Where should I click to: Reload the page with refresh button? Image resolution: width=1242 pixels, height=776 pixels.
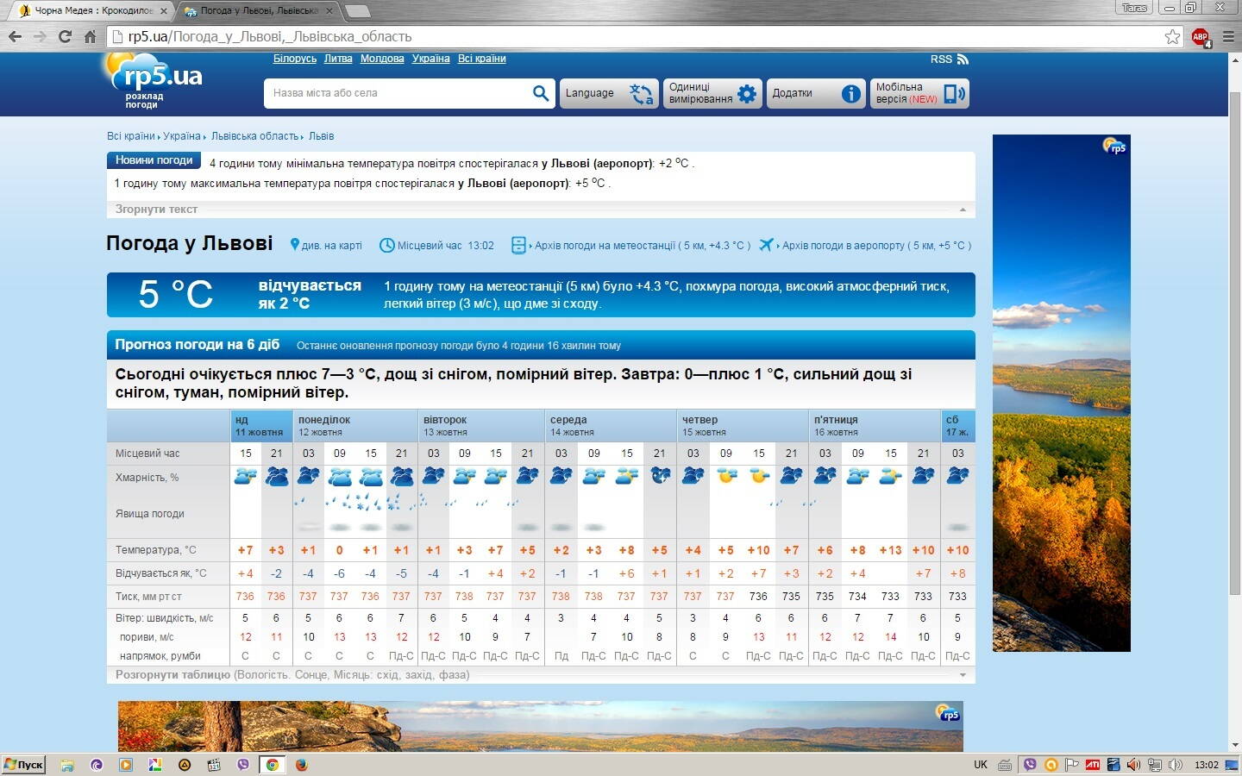65,36
